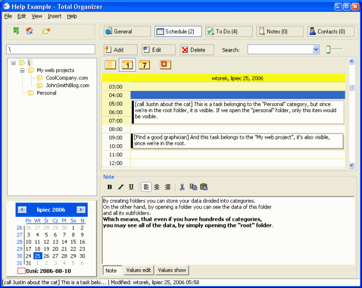
Task: Collapse the My web projects folder
Action: [x=22, y=70]
